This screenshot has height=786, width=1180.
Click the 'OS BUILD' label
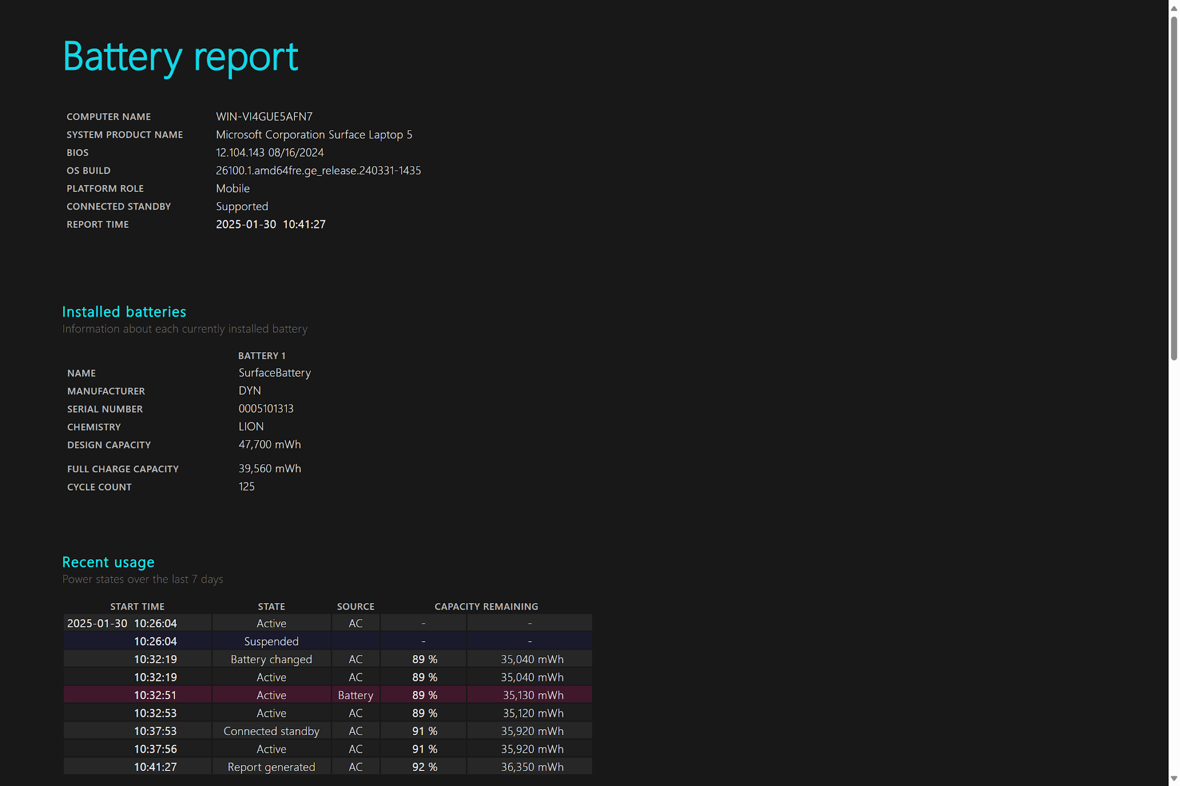88,170
